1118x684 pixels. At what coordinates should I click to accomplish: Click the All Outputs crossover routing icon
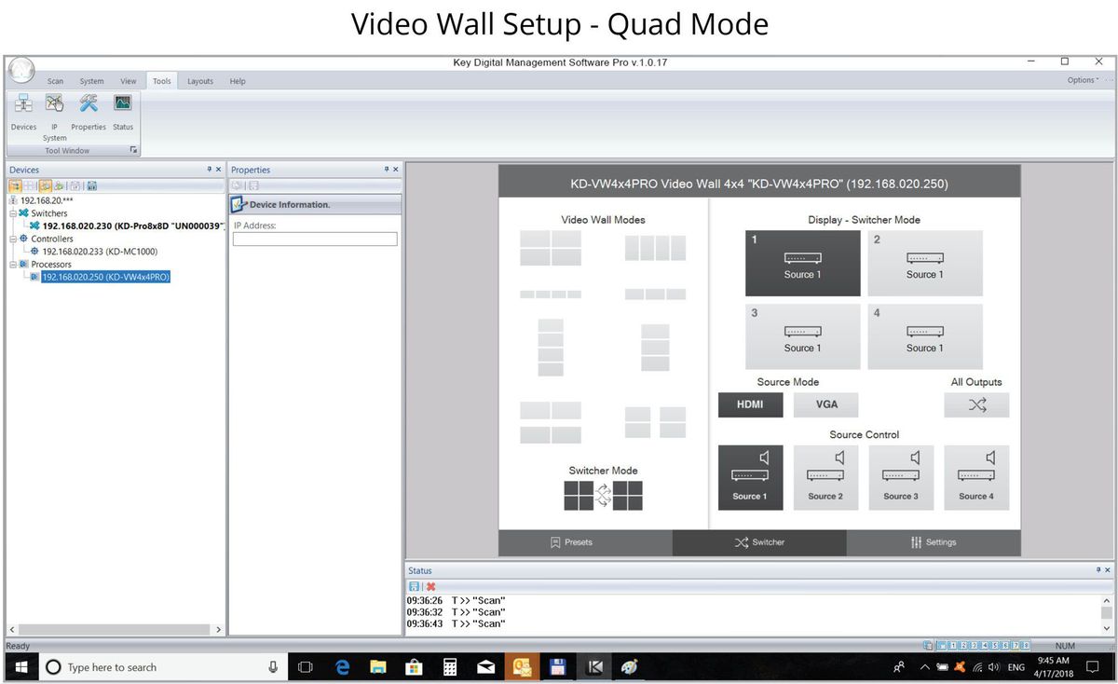976,404
